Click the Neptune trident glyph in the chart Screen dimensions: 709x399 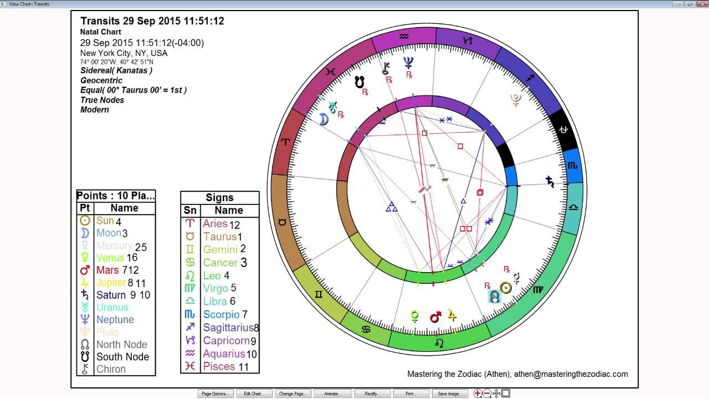[x=409, y=63]
